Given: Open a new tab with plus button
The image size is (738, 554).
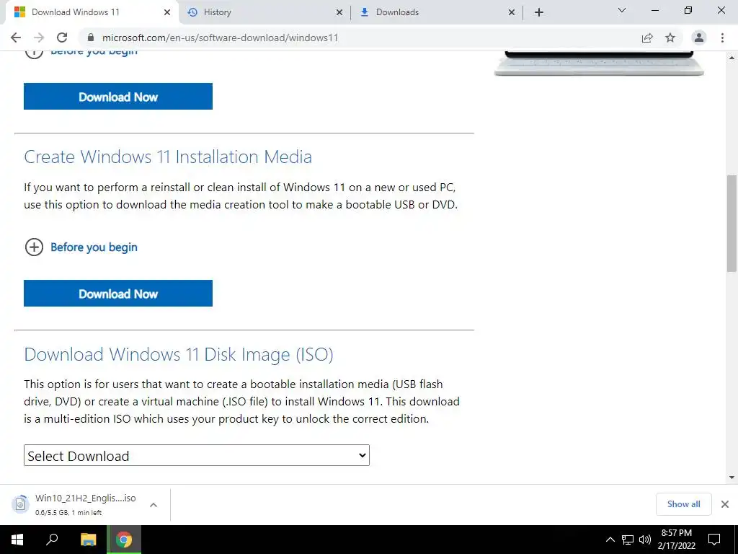Looking at the screenshot, I should [x=539, y=12].
